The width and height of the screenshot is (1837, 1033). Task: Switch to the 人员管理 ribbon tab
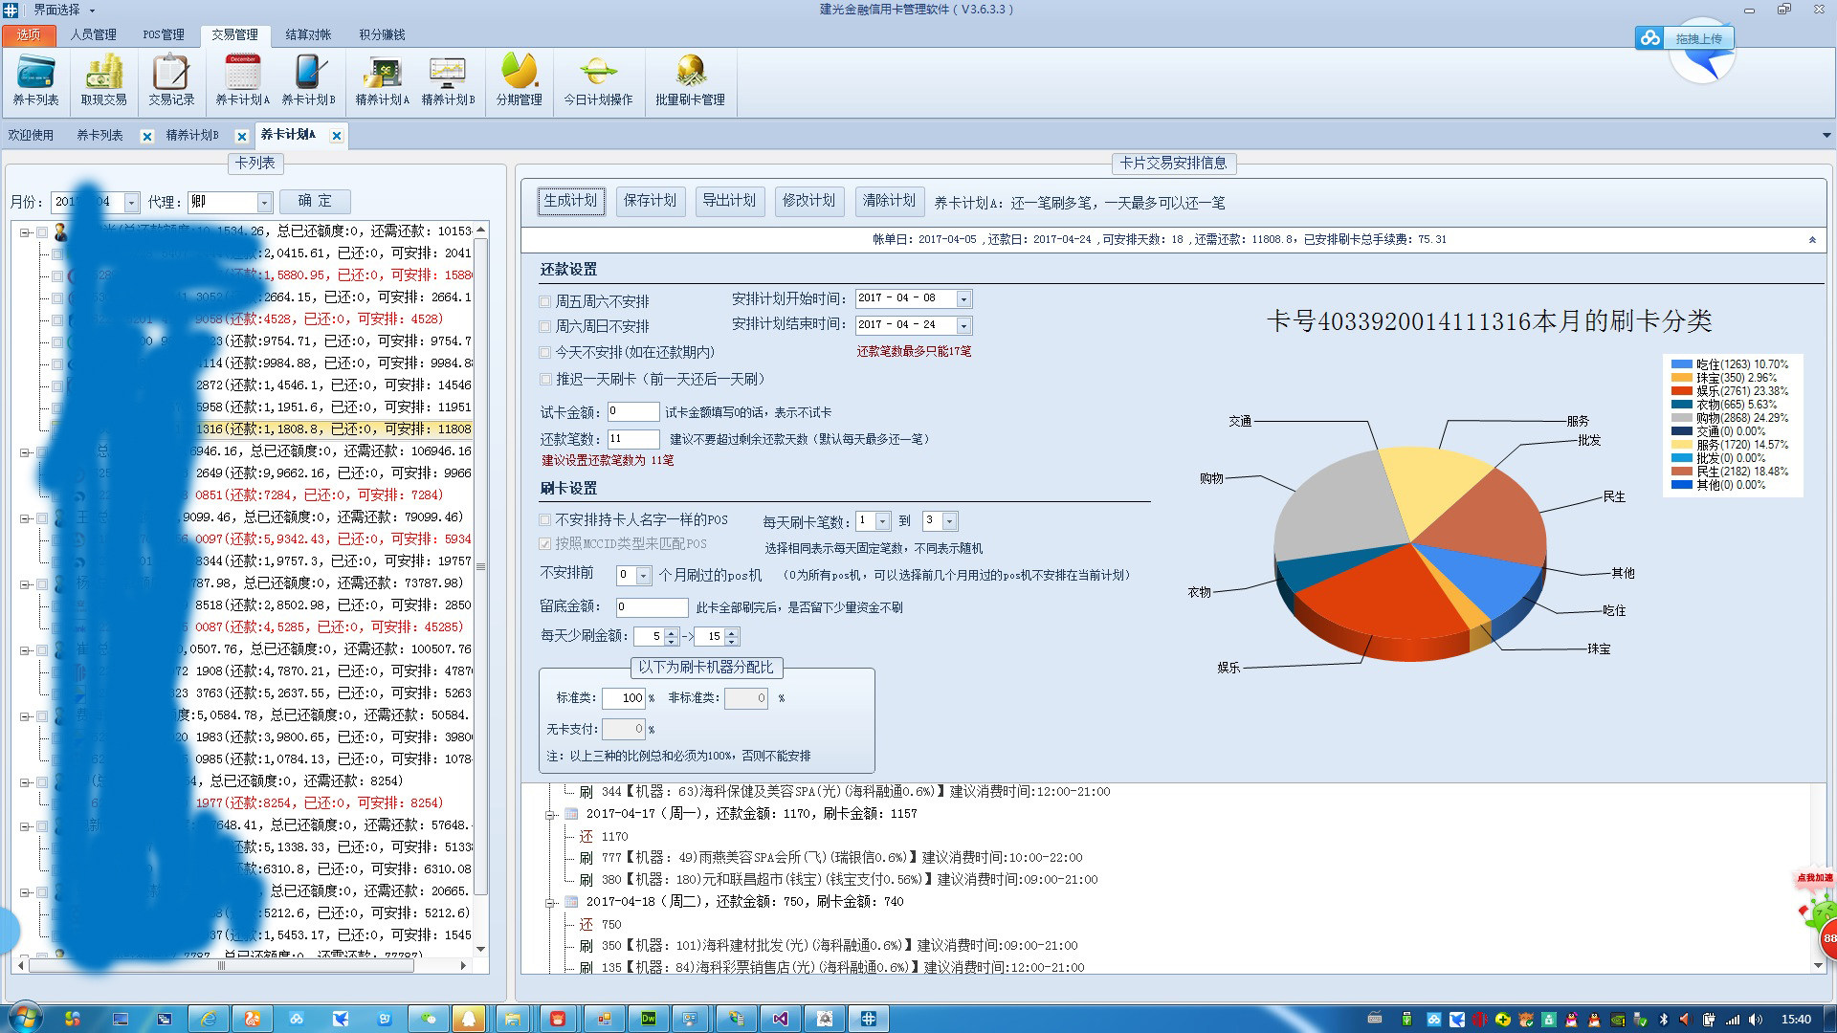tap(93, 35)
